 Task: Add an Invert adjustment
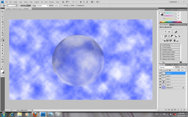point(164,41)
